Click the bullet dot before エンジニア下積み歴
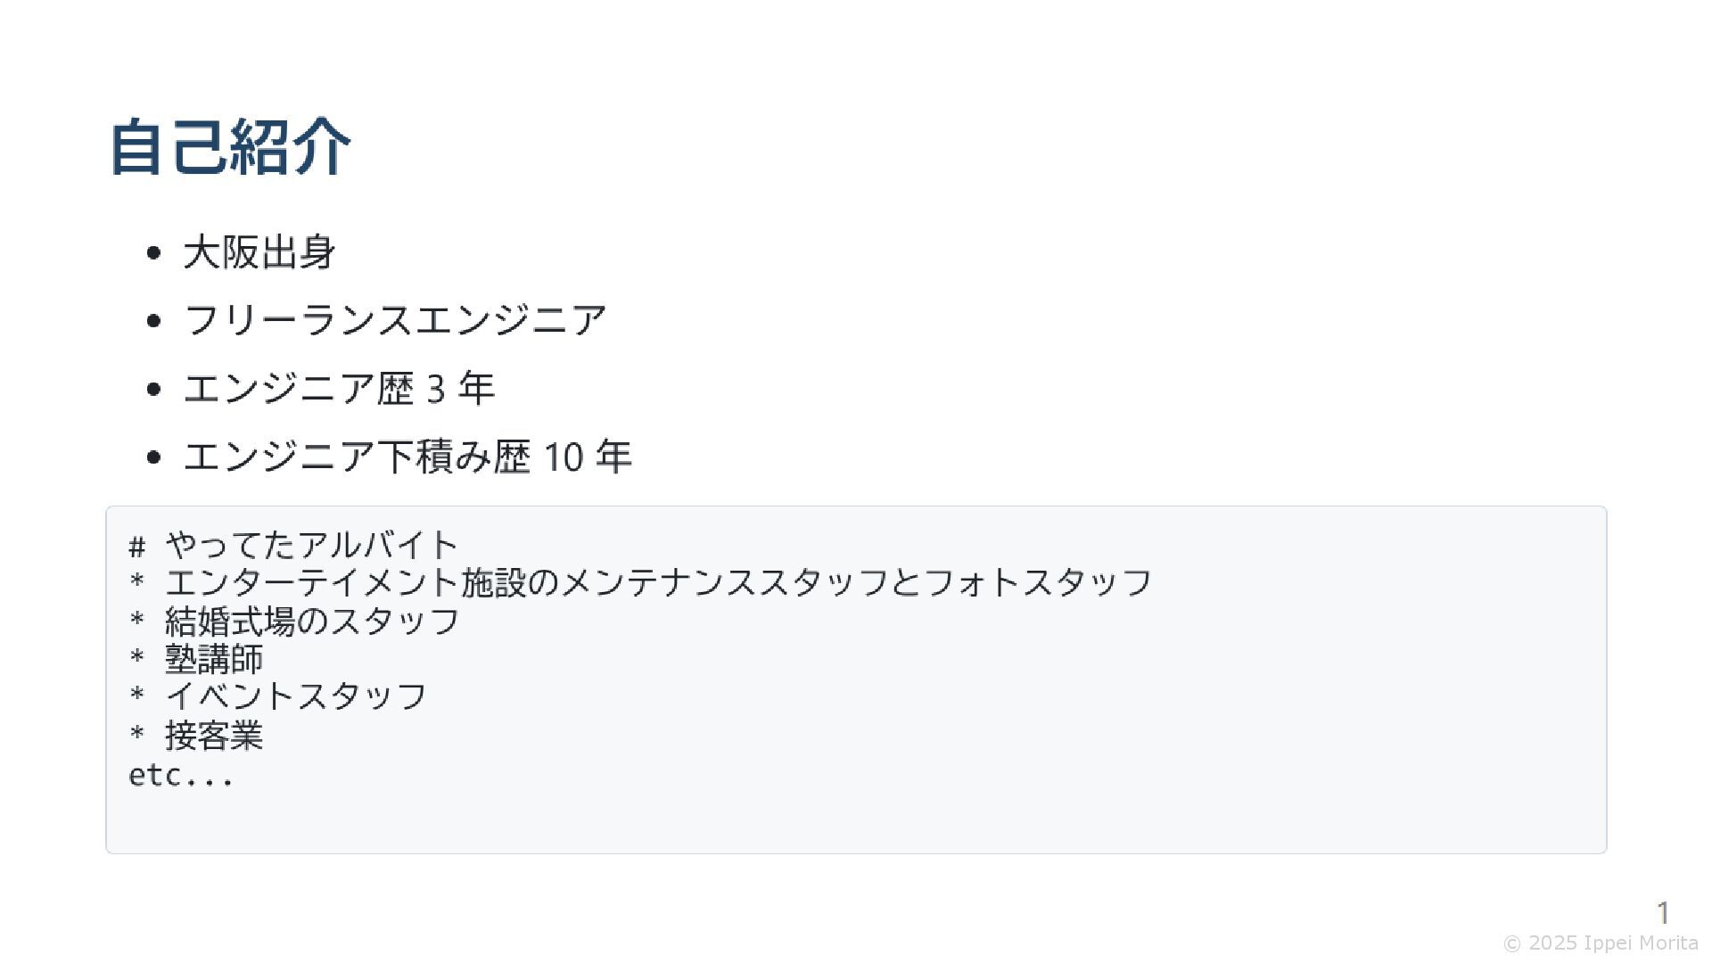The image size is (1712, 963). 153,457
